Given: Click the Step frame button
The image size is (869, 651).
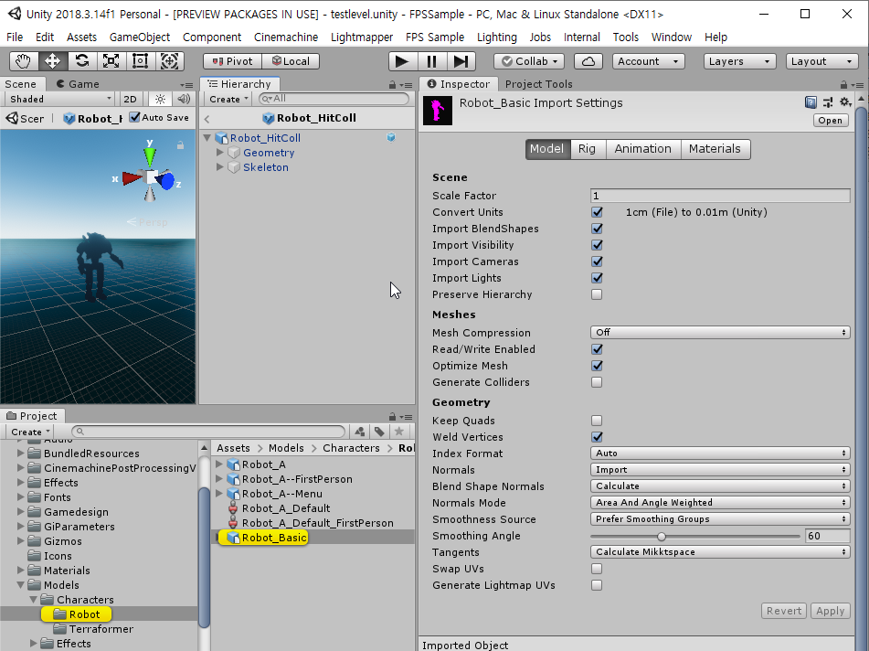Looking at the screenshot, I should click(x=461, y=61).
